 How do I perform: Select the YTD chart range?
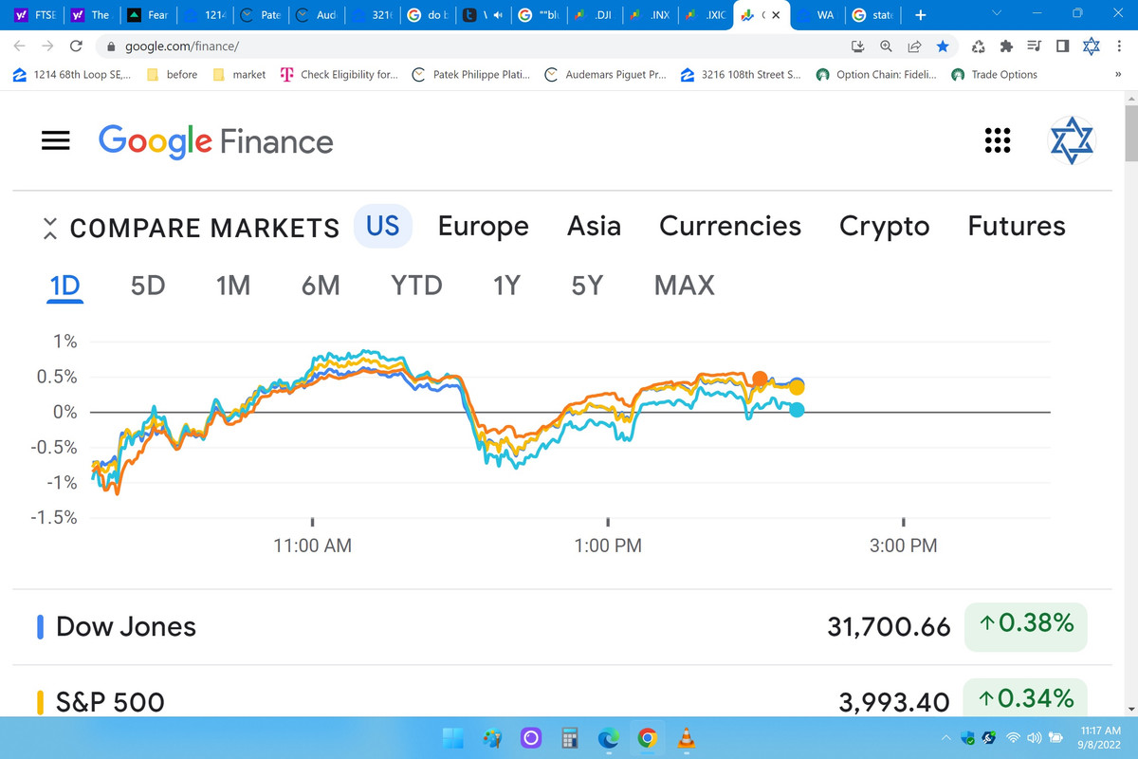[416, 285]
